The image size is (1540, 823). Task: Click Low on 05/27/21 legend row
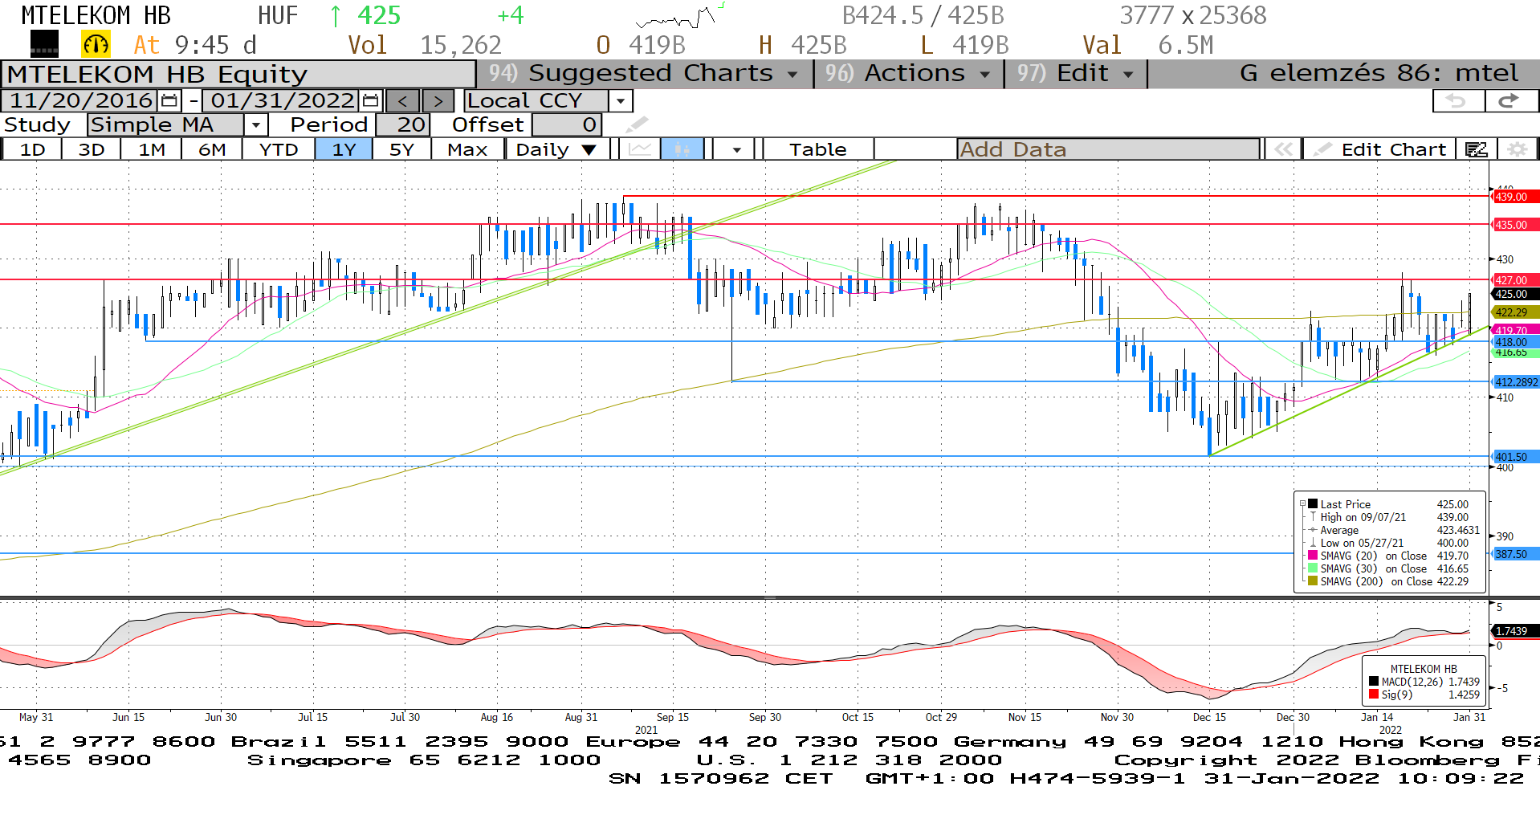1394,543
